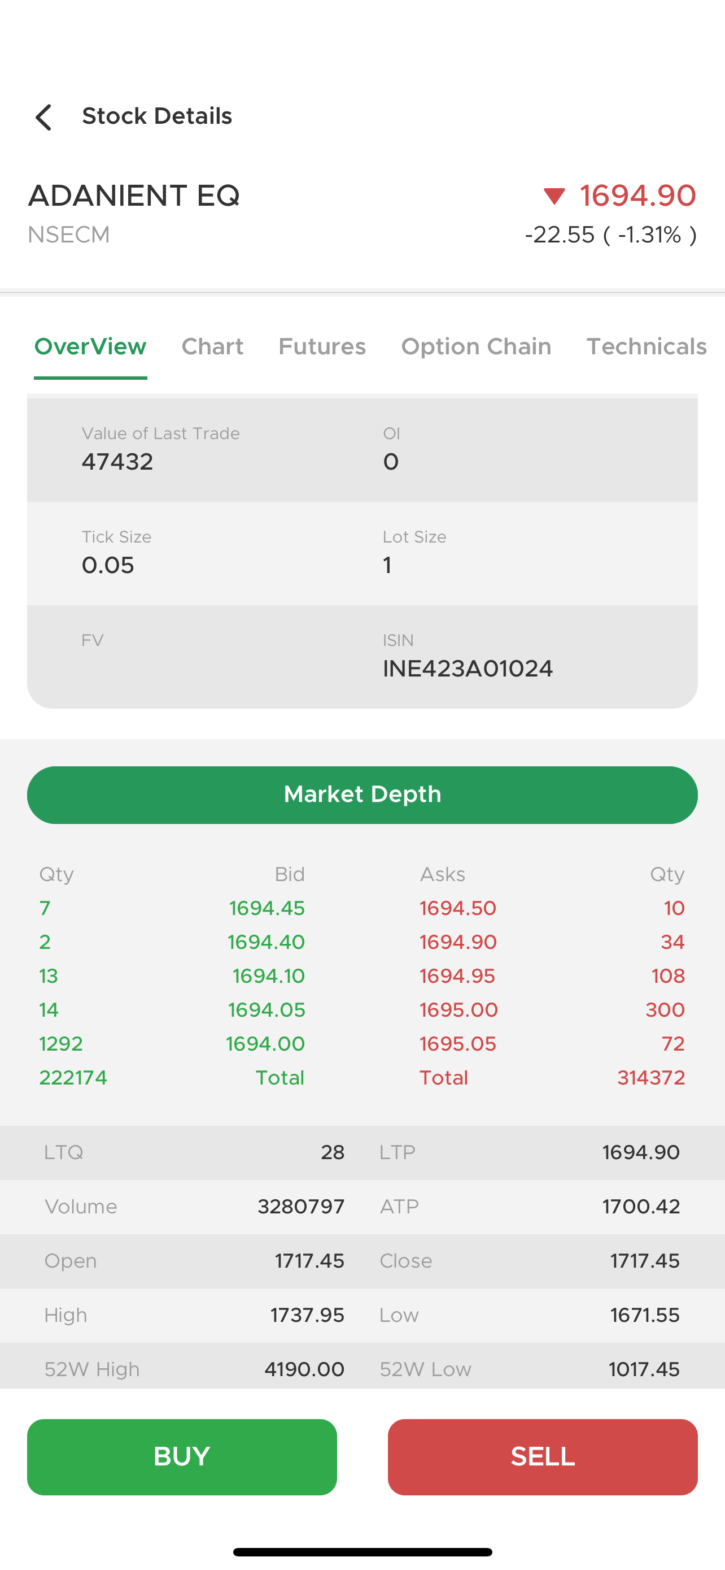Tap the iOS home indicator bar
Screen dimensions: 725x1570
362,1552
